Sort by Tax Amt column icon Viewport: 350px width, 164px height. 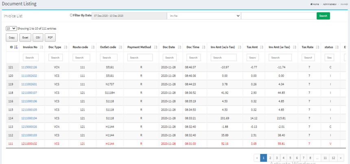tap(262, 47)
